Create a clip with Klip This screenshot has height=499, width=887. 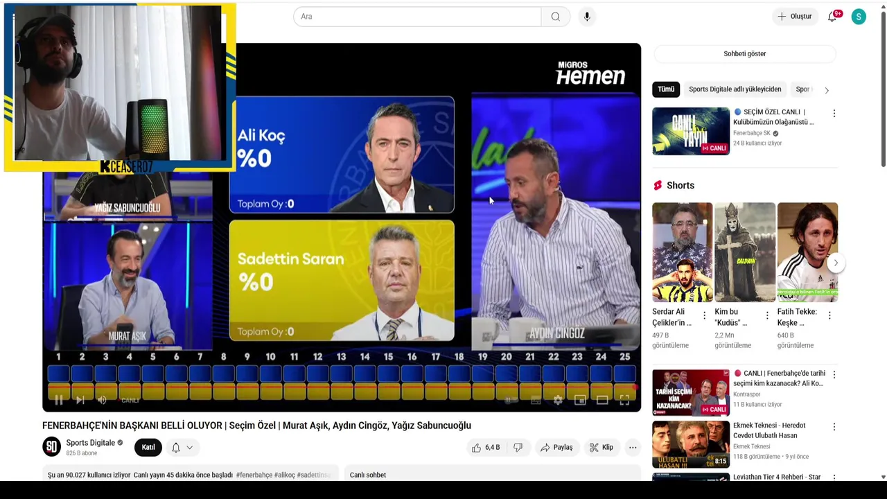[x=601, y=448]
